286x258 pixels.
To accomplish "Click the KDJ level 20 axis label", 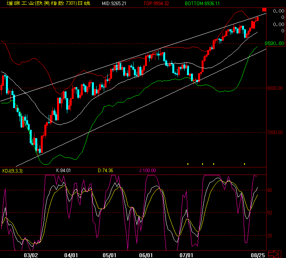I will (x=270, y=236).
